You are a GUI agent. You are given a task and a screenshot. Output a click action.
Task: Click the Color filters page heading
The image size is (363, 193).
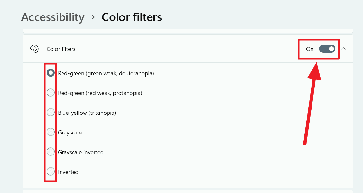pyautogui.click(x=132, y=17)
